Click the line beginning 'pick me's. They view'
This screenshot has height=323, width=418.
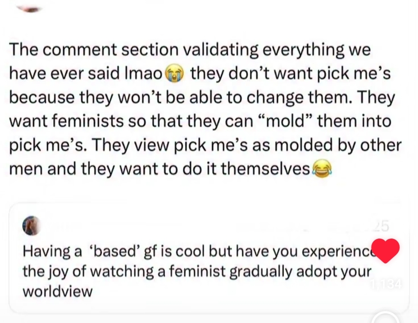tap(205, 146)
